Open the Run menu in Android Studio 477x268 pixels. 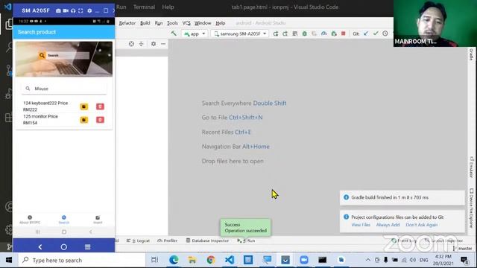click(x=159, y=23)
